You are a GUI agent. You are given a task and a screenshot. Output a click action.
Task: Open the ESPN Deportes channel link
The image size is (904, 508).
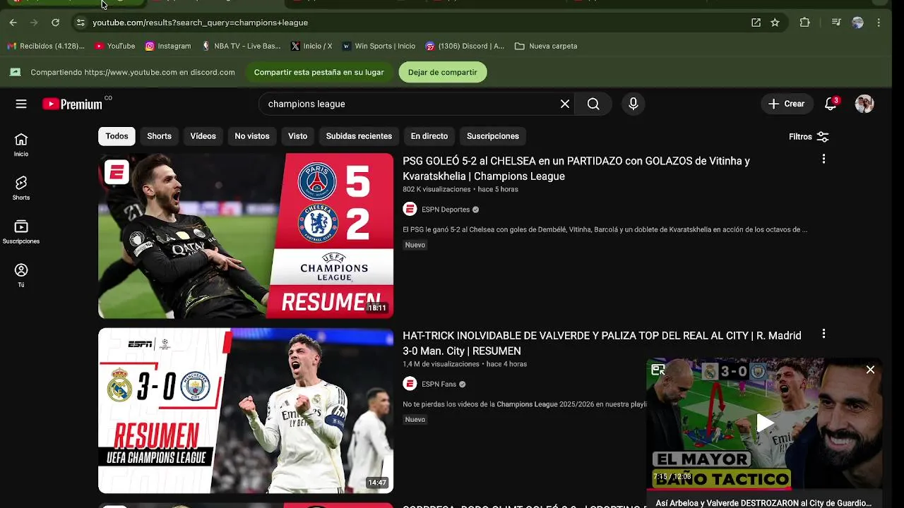tap(446, 210)
